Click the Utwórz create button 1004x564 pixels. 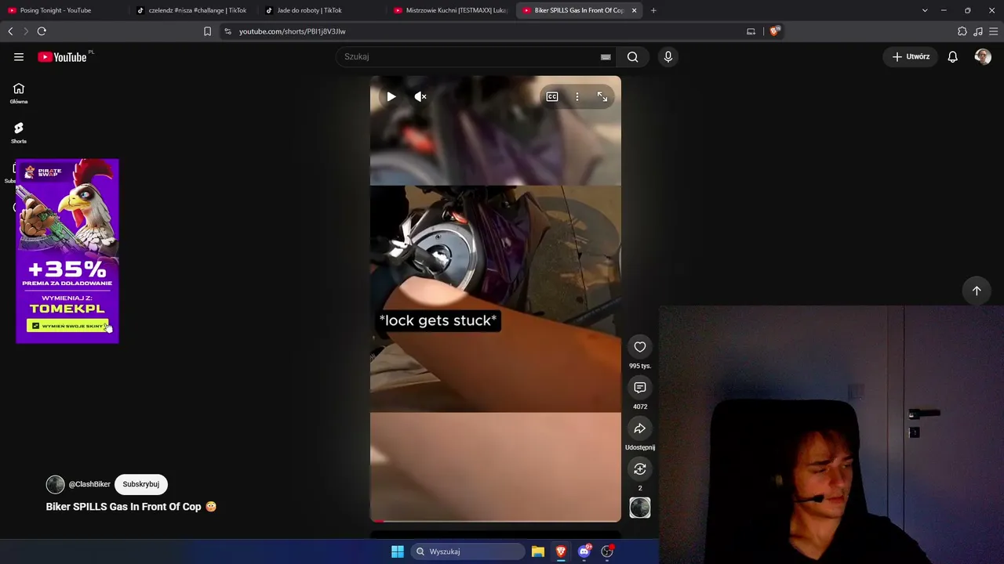pos(911,56)
